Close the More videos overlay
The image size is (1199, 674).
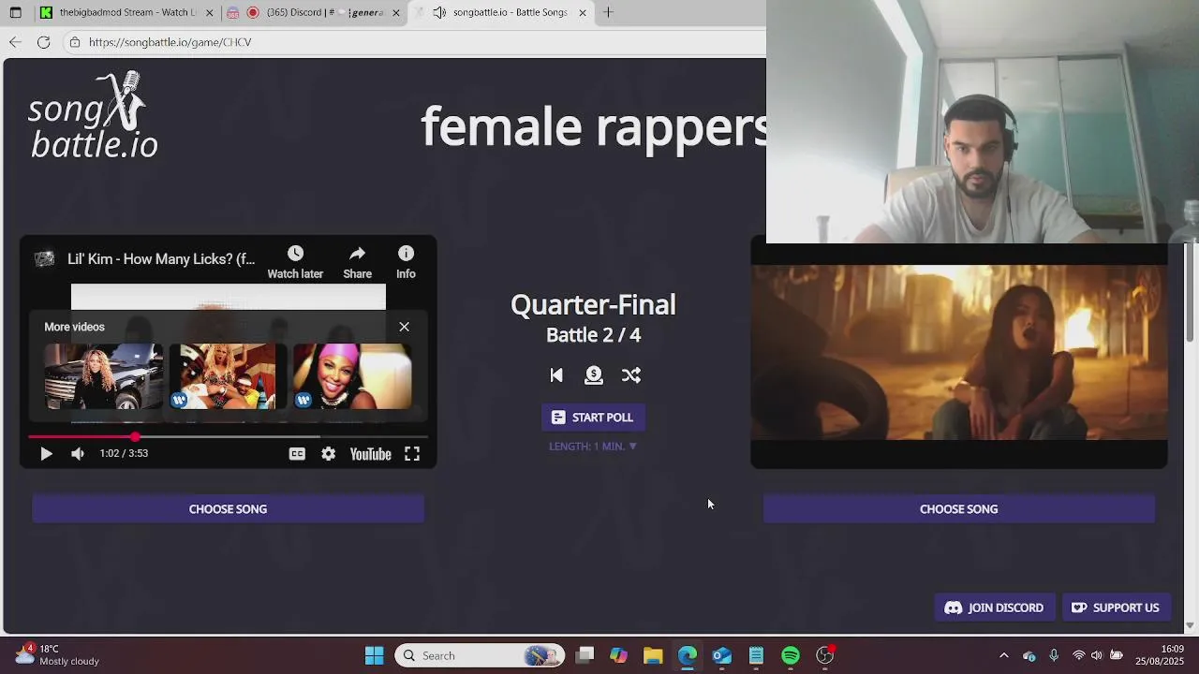click(x=404, y=327)
